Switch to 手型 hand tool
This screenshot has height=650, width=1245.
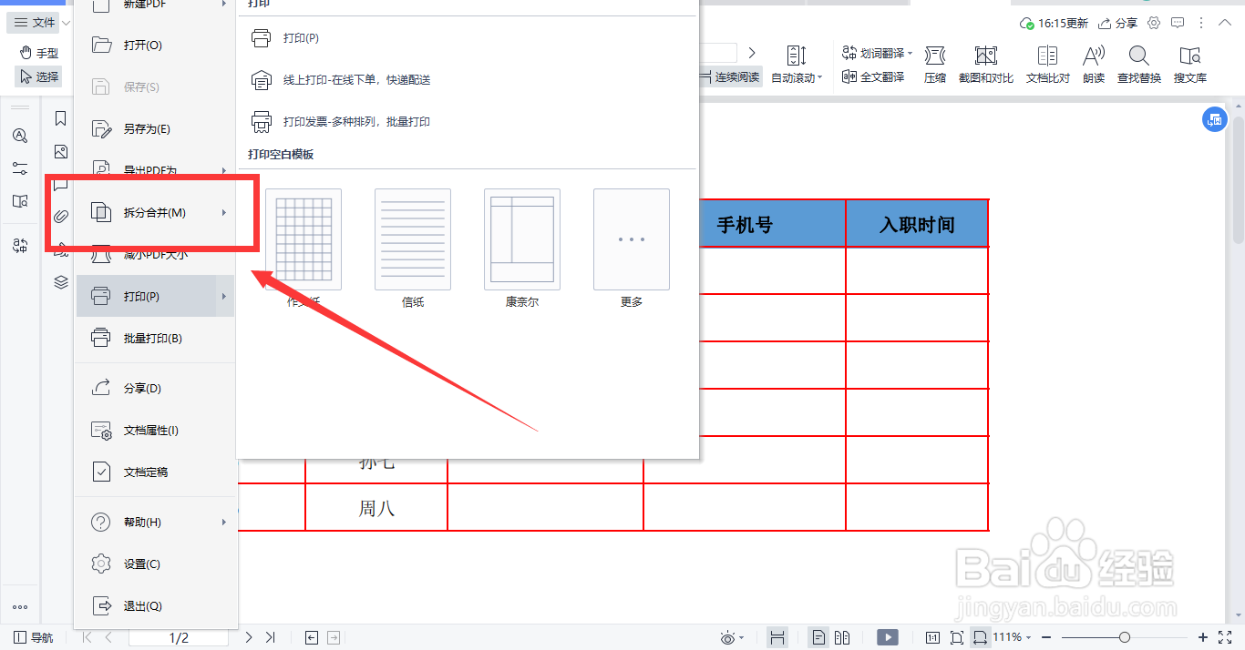click(x=39, y=54)
